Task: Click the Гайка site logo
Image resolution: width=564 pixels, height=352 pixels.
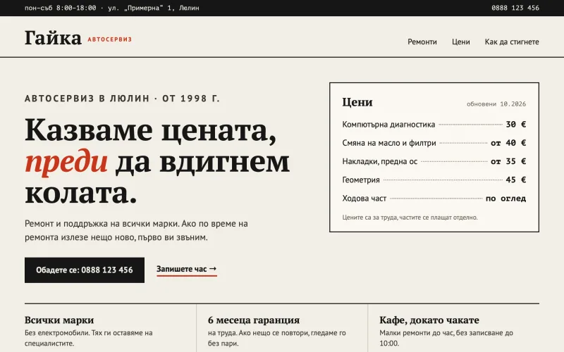Action: 54,38
